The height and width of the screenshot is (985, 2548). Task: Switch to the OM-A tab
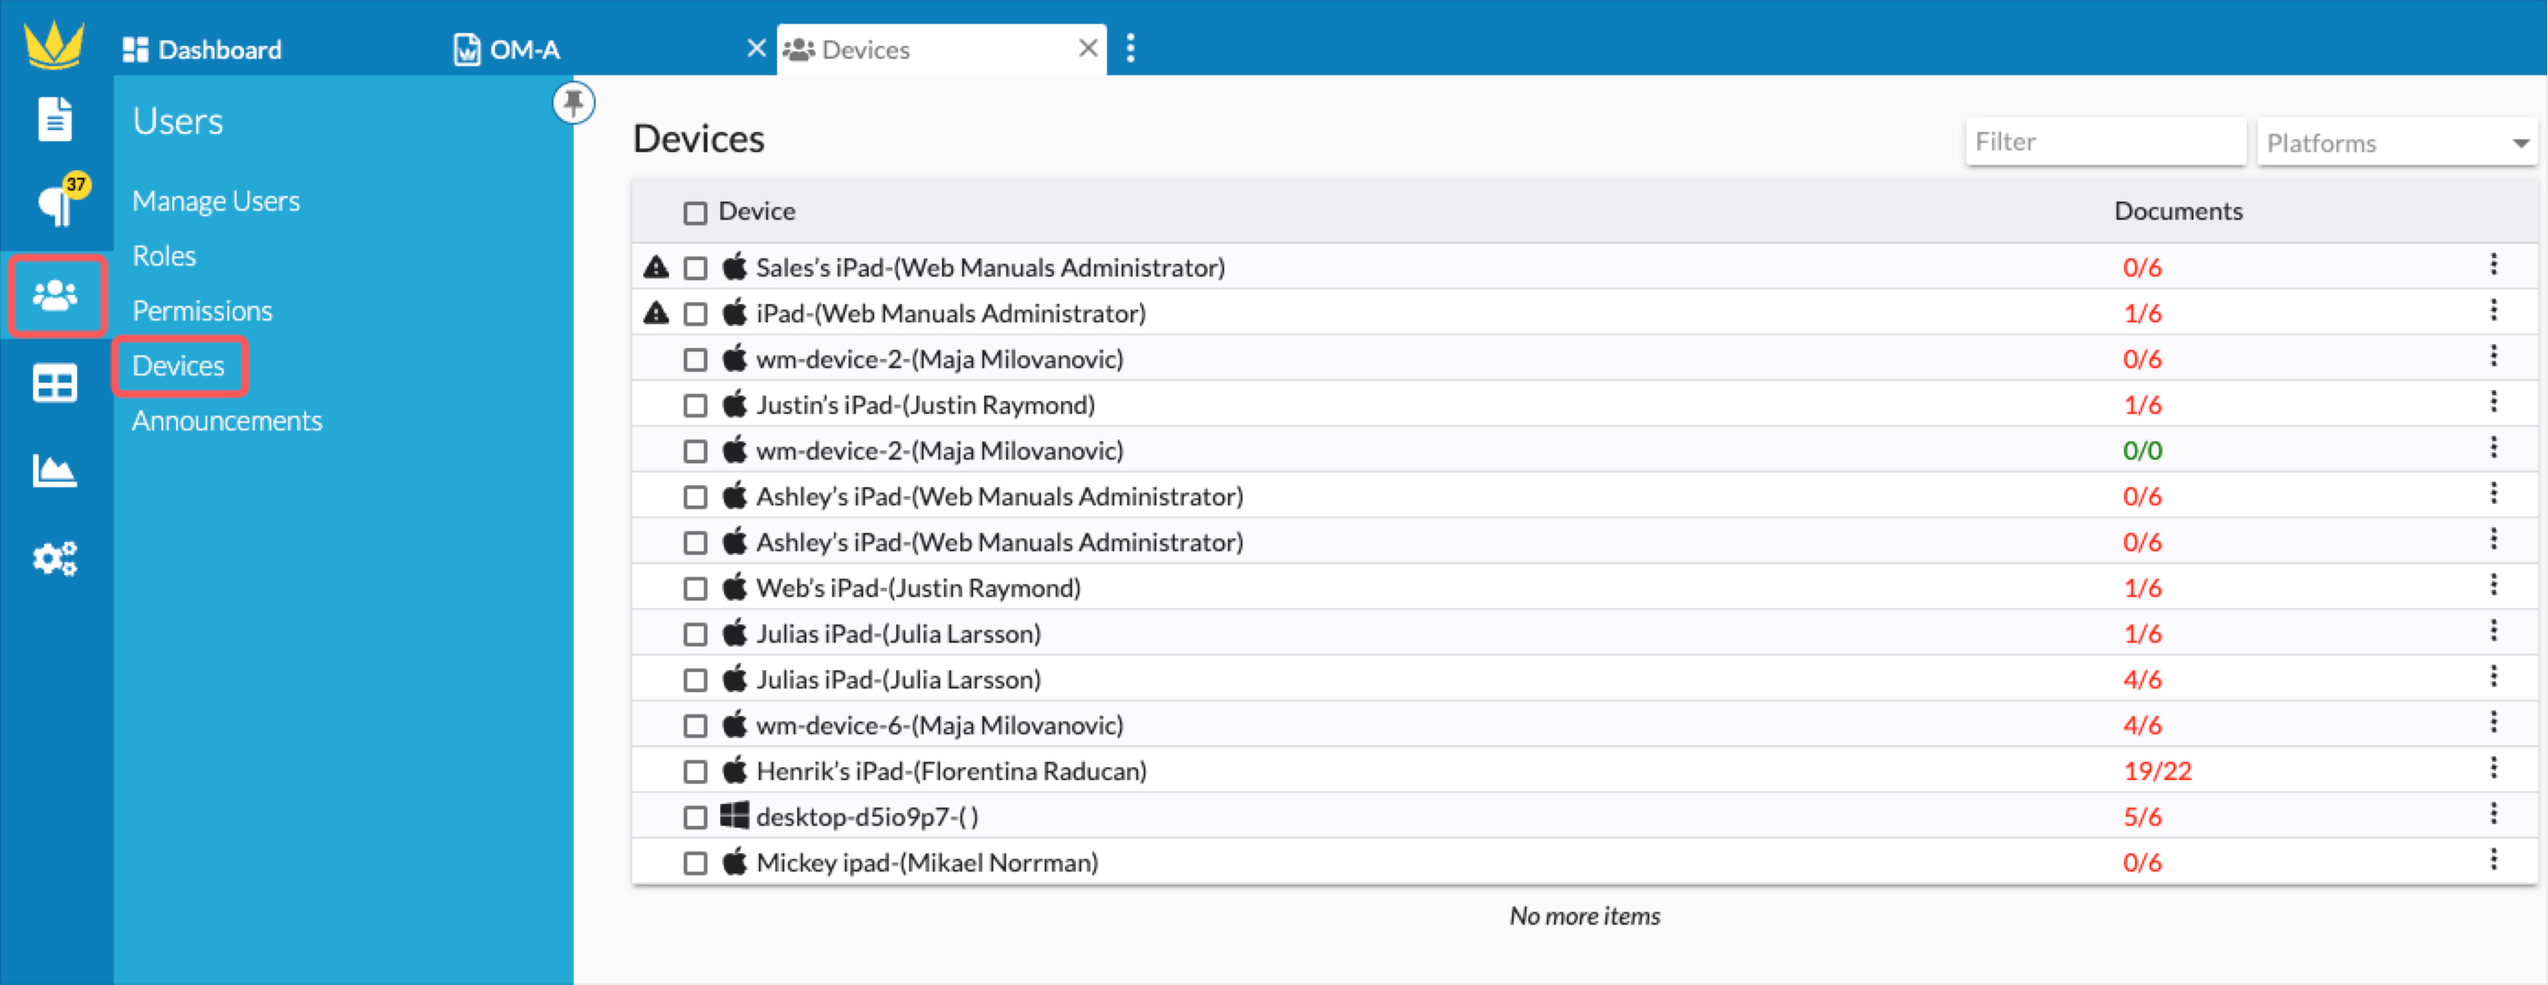(x=524, y=48)
